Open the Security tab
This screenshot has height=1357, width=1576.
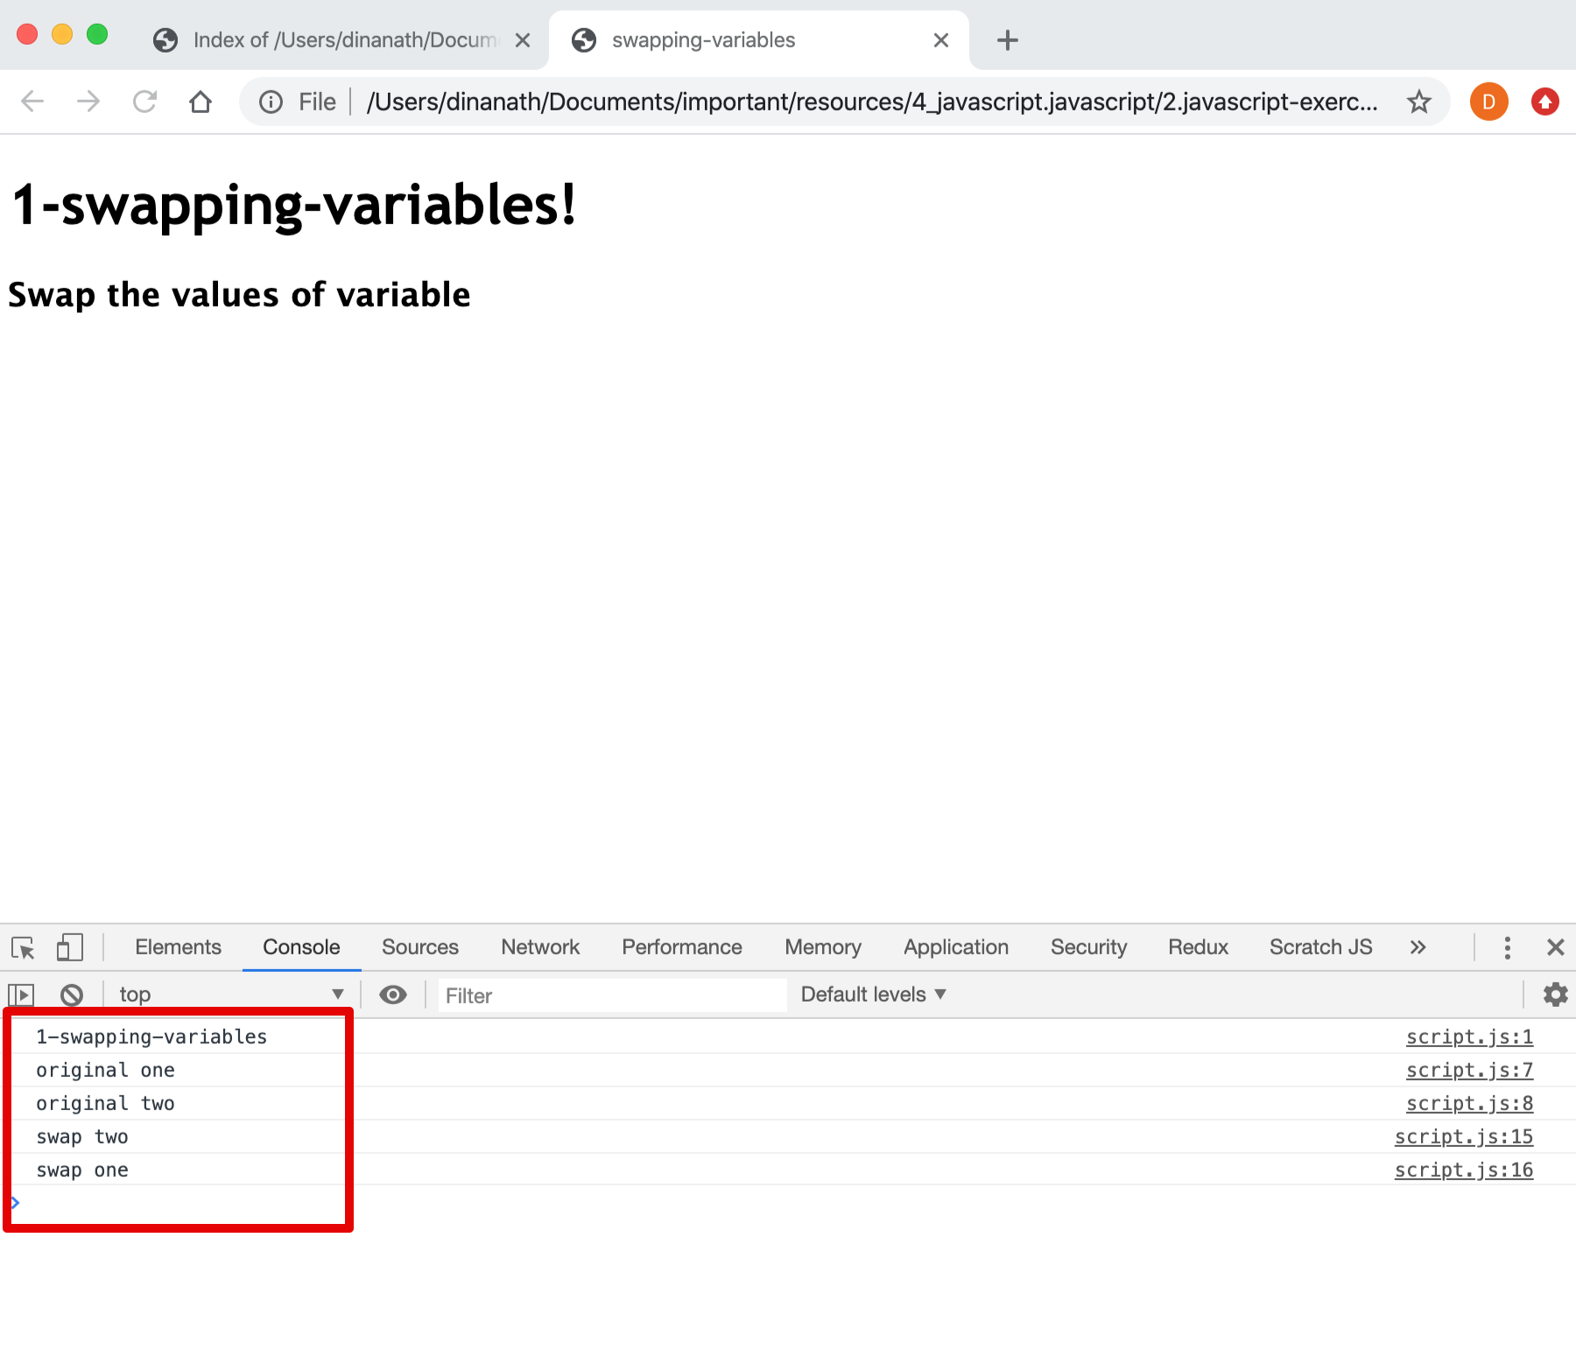(x=1088, y=947)
